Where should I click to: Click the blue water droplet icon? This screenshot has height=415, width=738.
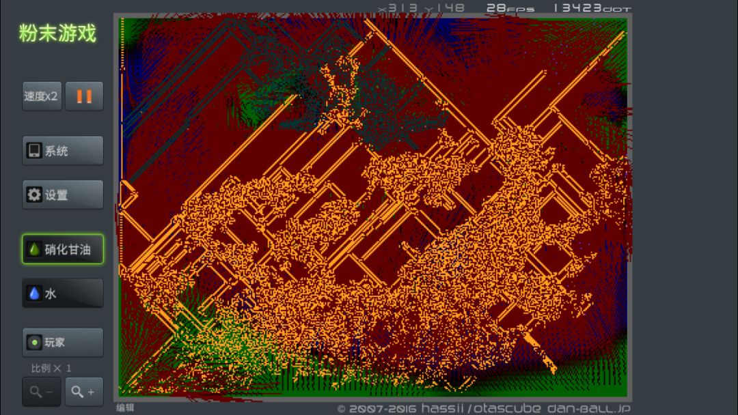34,294
